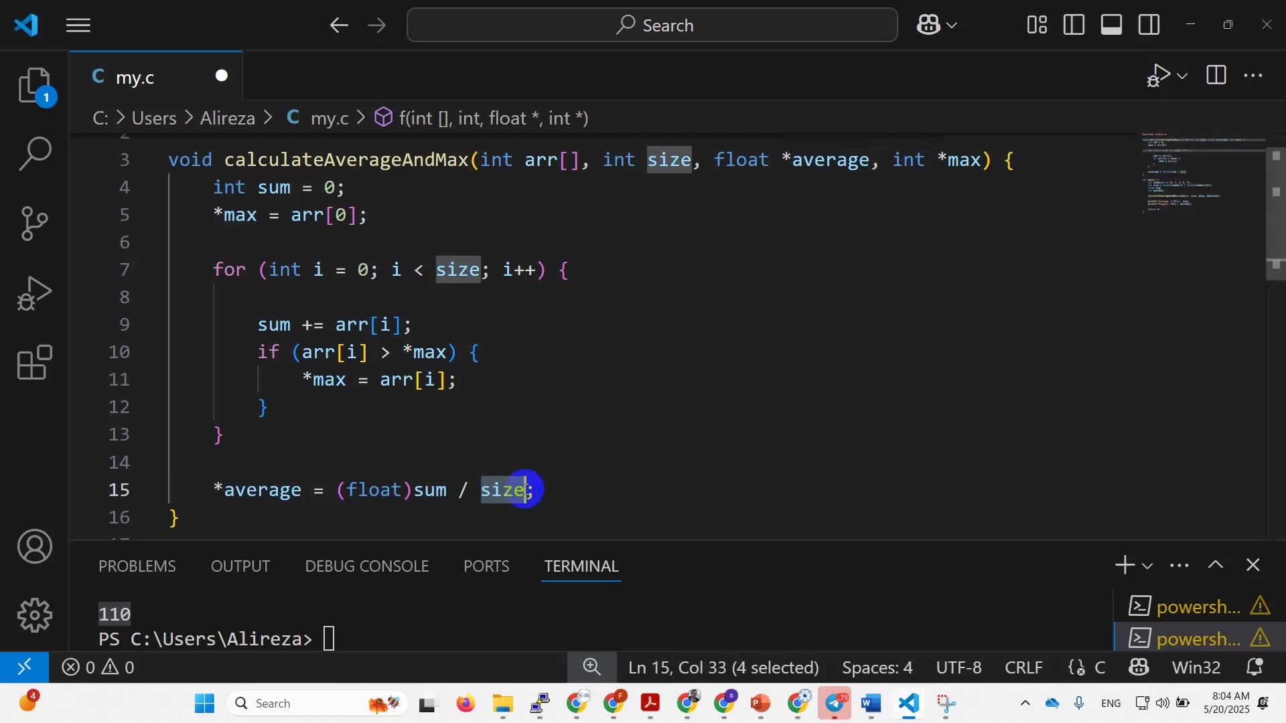Toggle the Secondary Side Bar layout button
The width and height of the screenshot is (1286, 723).
[x=1149, y=25]
